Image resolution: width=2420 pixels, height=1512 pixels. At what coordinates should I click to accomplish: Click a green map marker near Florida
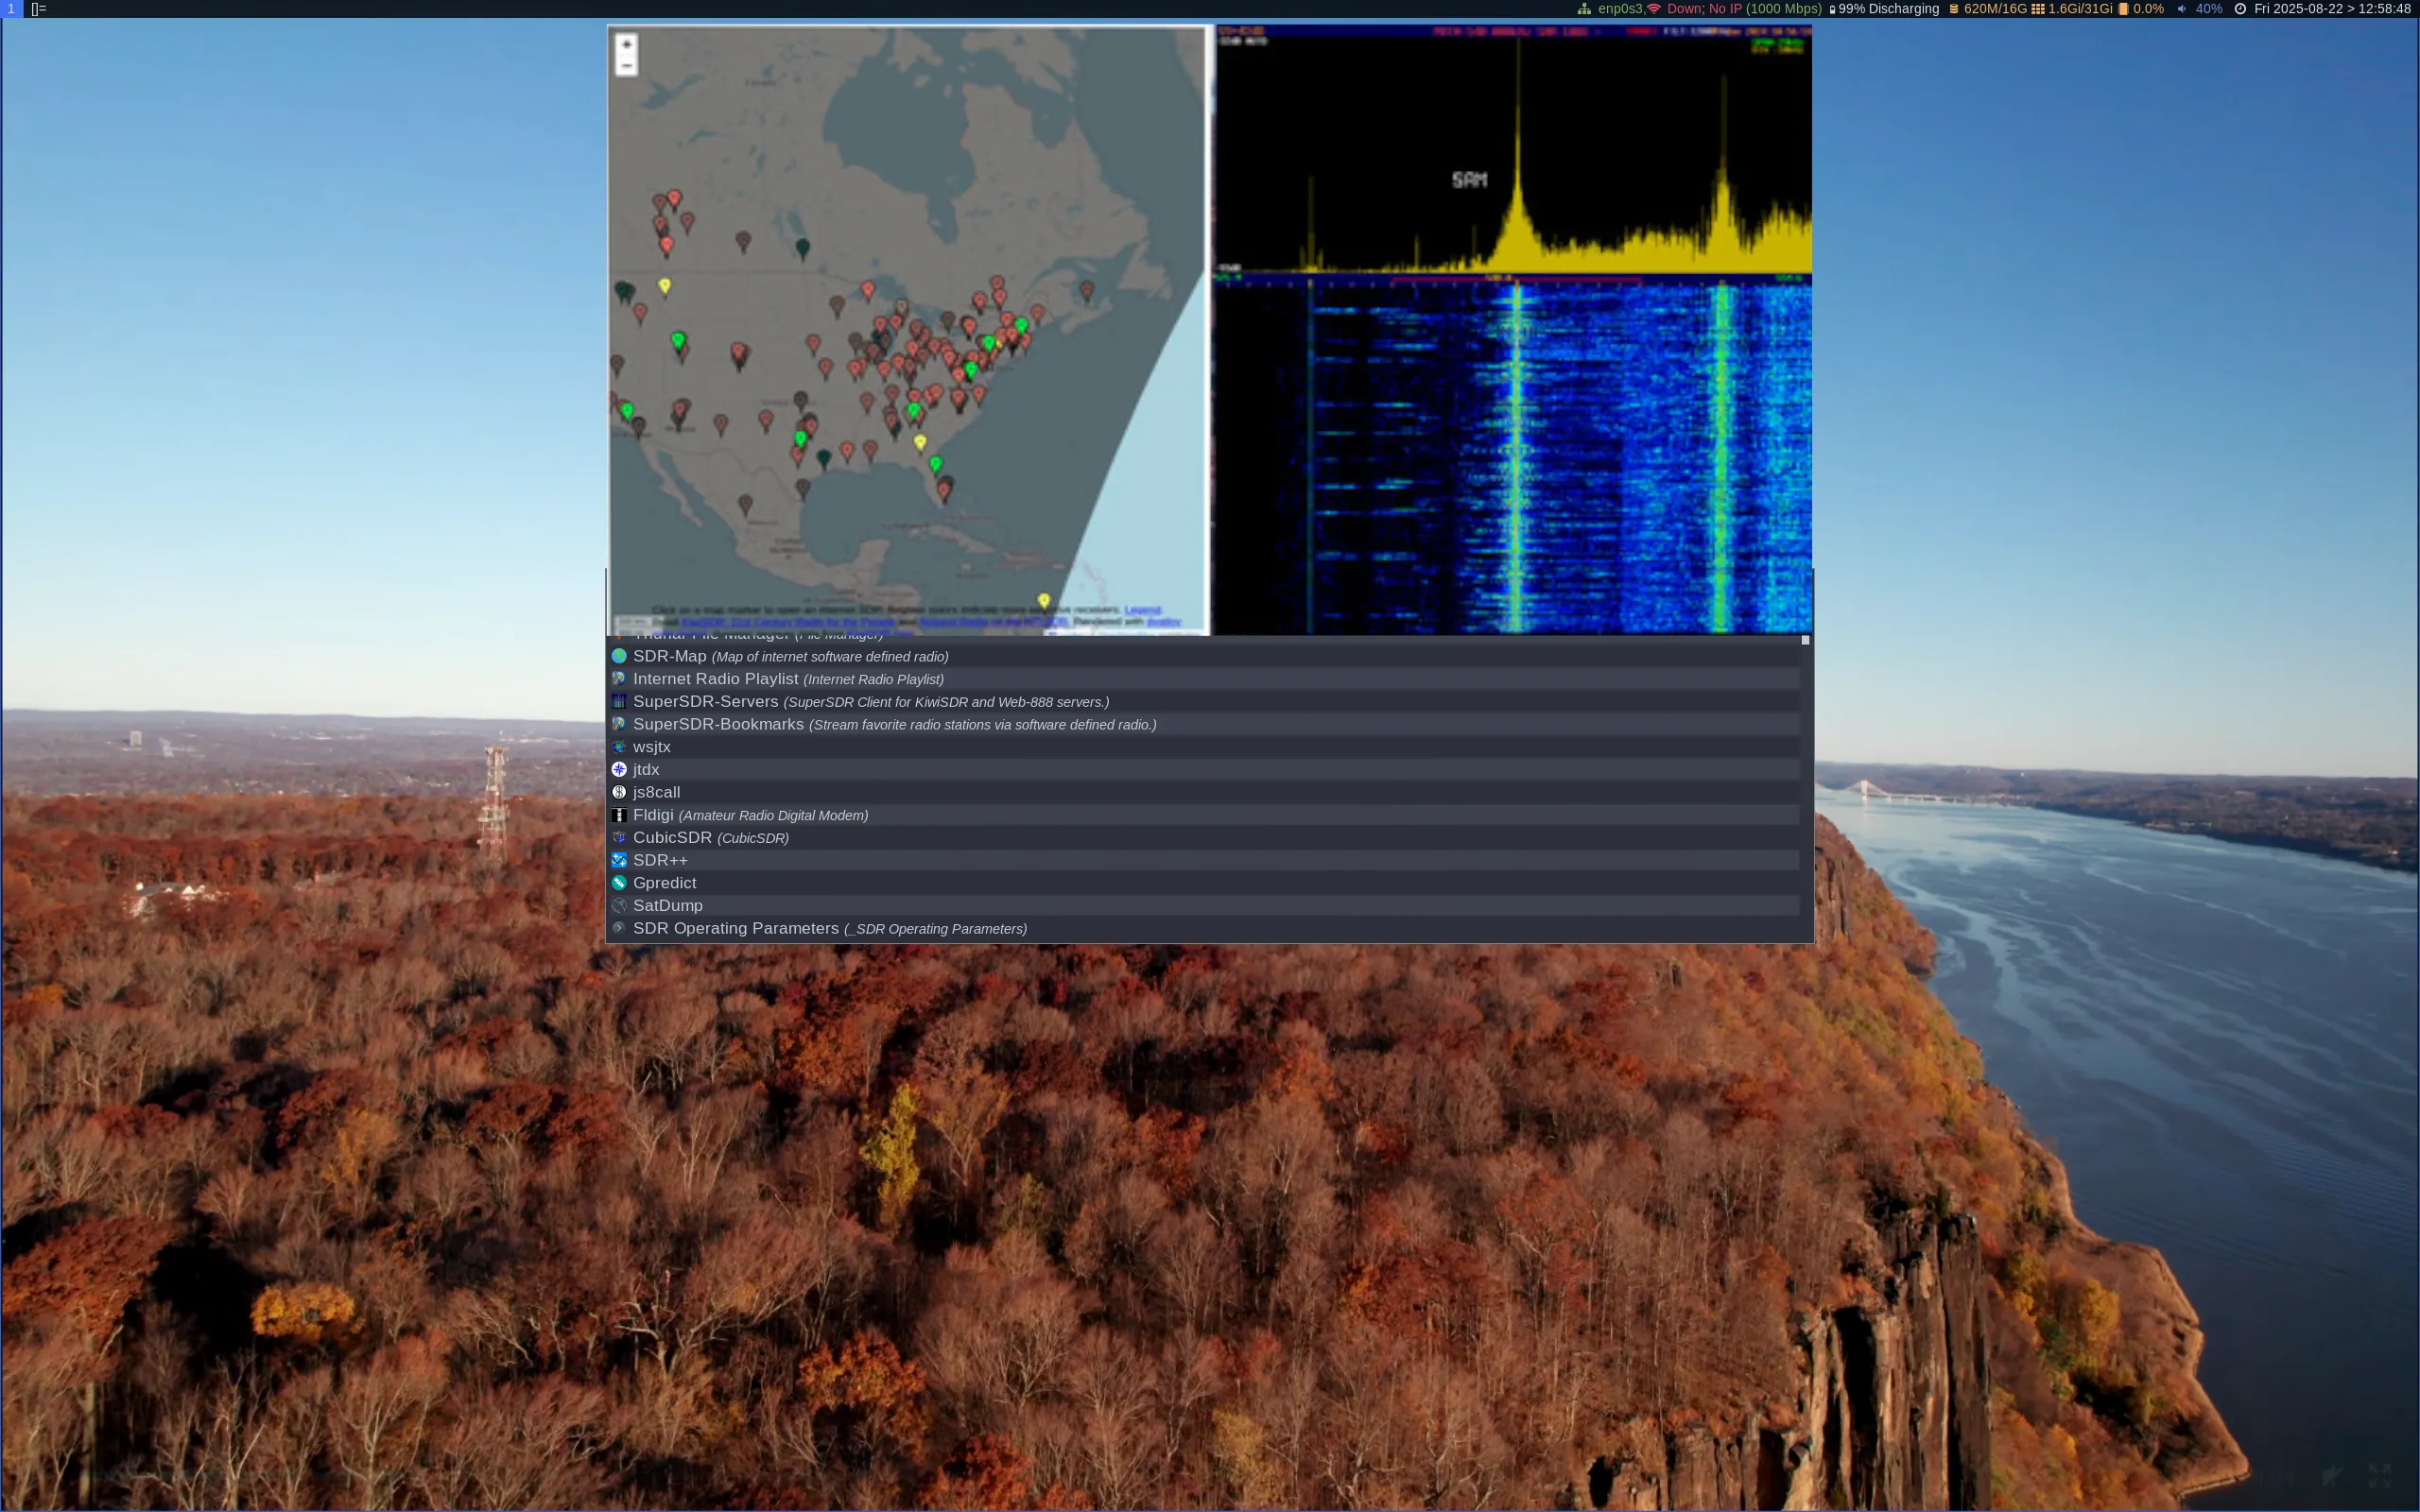(935, 463)
